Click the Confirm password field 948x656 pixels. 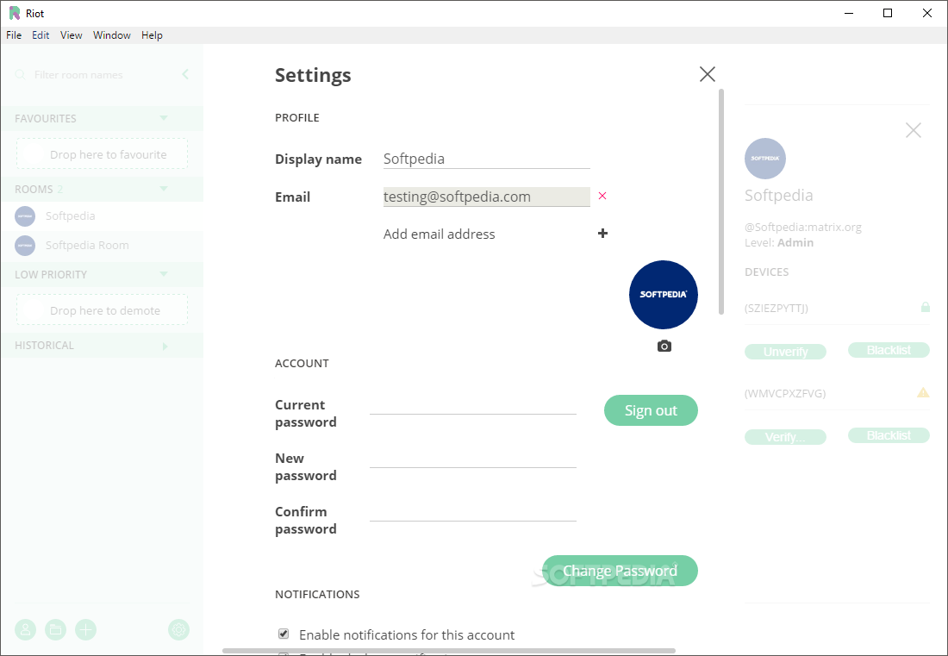click(x=473, y=511)
